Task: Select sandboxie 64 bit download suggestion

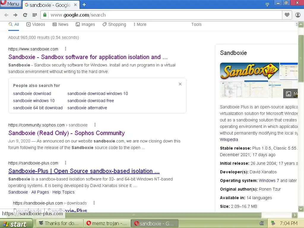Action: click(x=38, y=108)
